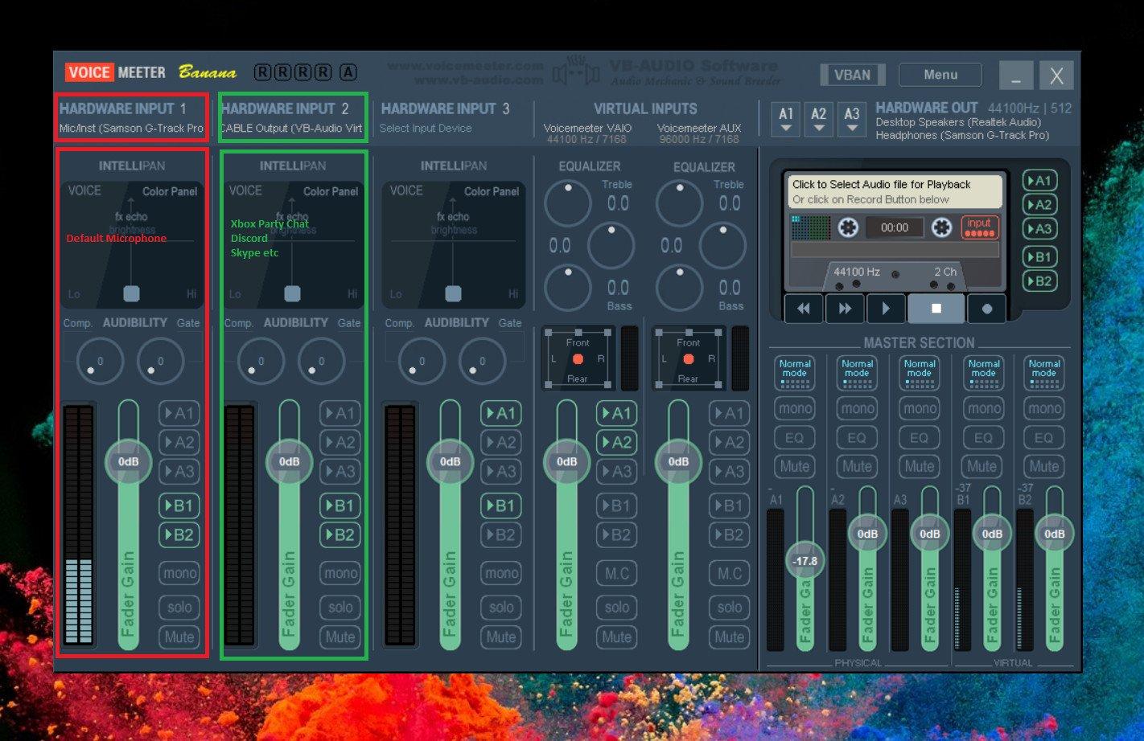Toggle mono on master A1 bus
This screenshot has height=741, width=1144.
(x=795, y=408)
